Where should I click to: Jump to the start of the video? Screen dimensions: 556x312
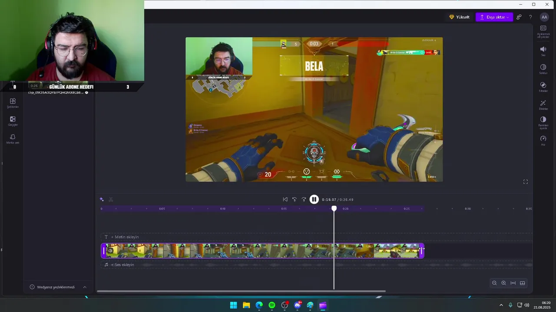click(x=285, y=199)
